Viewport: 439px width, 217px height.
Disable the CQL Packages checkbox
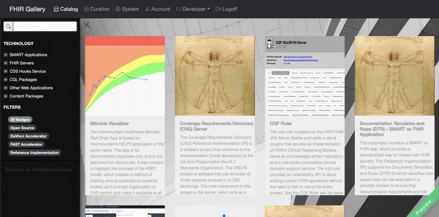tap(5, 80)
